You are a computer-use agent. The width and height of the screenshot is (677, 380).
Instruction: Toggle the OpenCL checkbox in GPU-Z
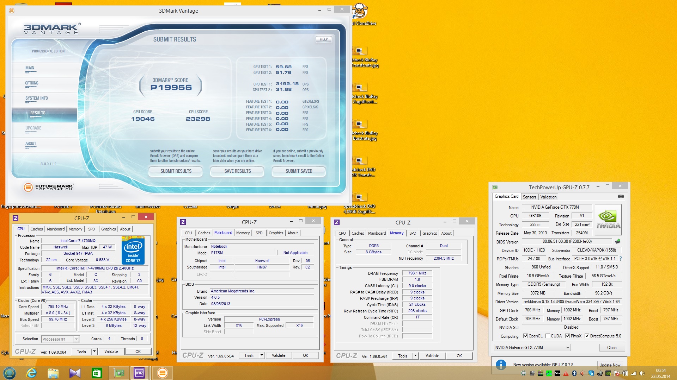point(525,336)
